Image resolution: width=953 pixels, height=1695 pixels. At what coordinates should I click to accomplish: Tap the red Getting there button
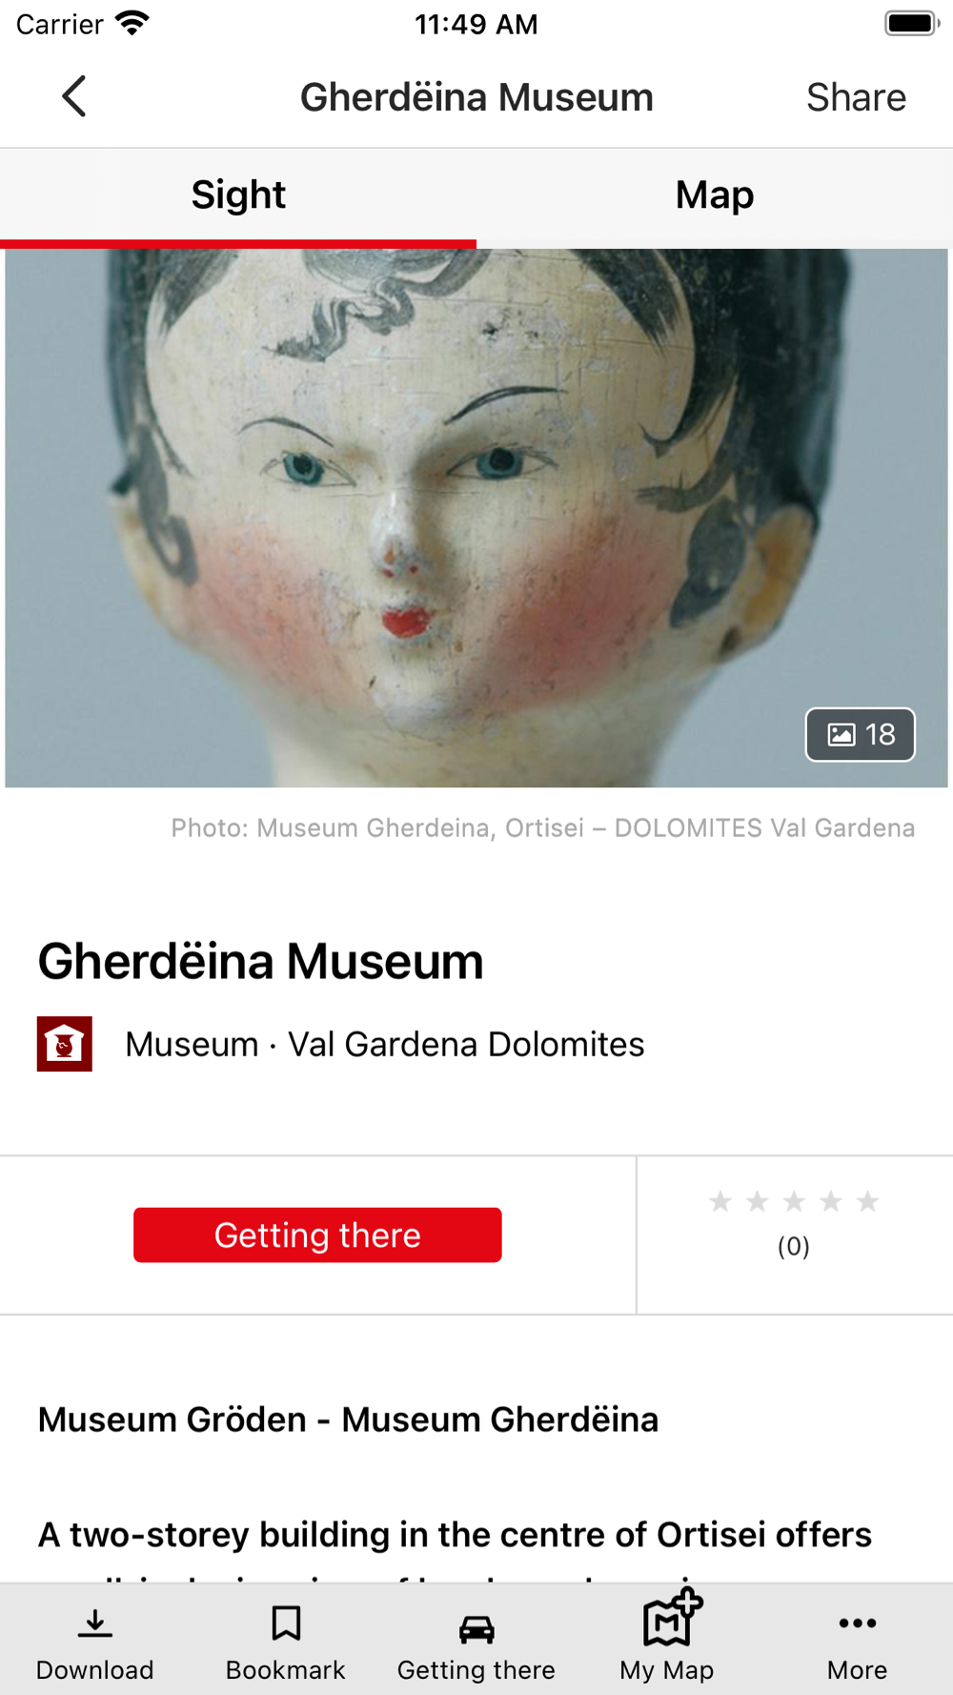[x=317, y=1235]
